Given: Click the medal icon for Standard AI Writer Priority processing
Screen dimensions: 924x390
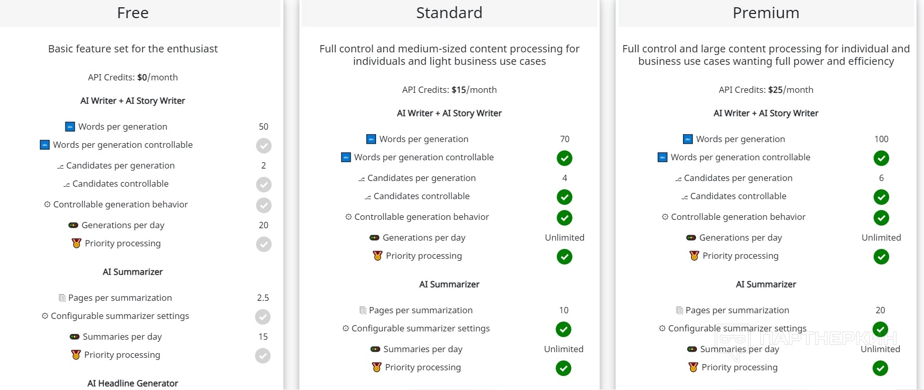Looking at the screenshot, I should pos(378,256).
